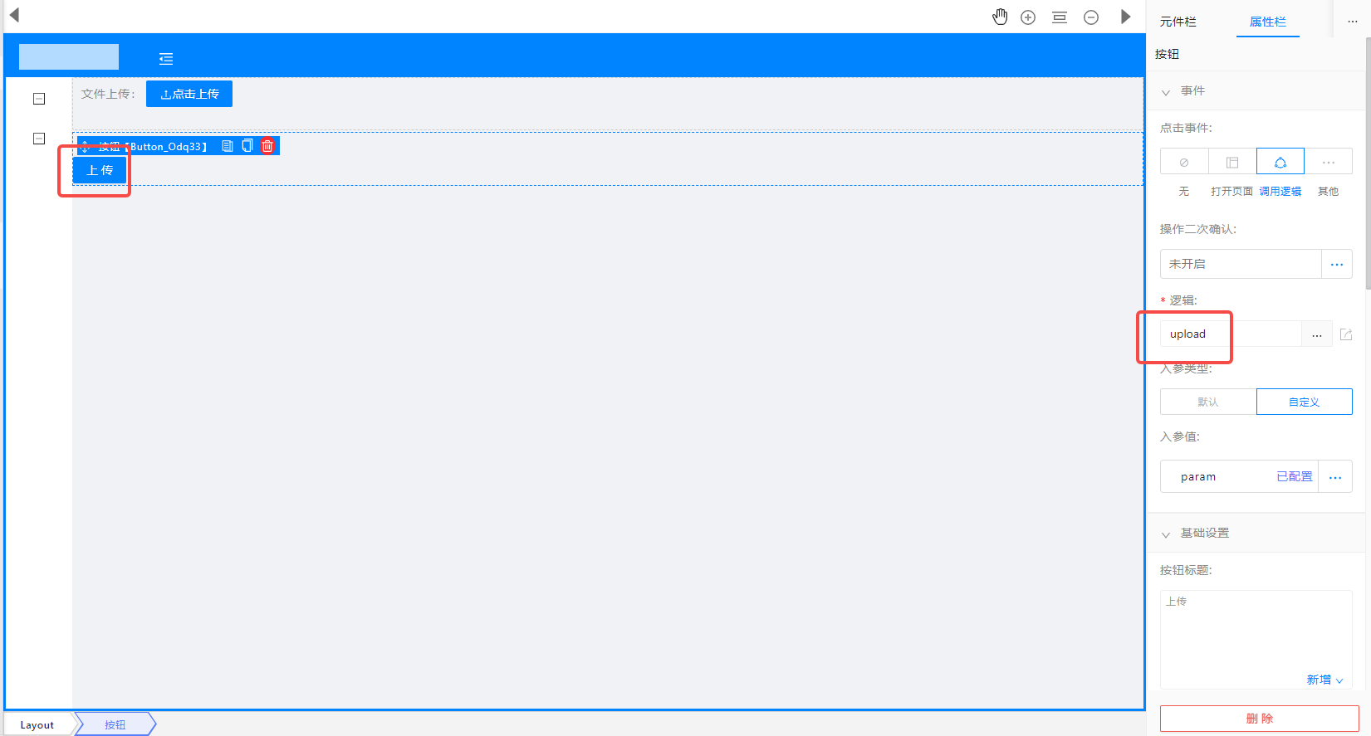Viewport: 1371px width, 736px height.
Task: Select '无' click event option
Action: 1184,162
